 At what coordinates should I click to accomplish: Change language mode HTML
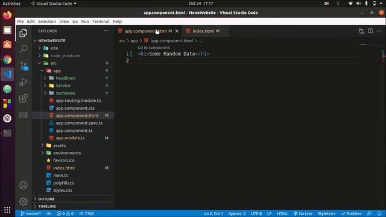282,213
